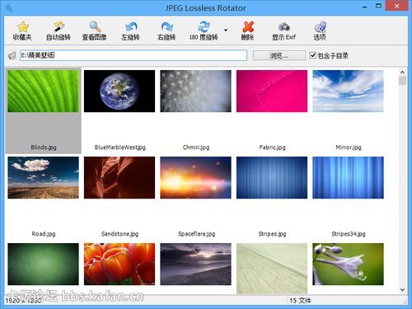Select the Road.jpg thumbnail
The height and width of the screenshot is (309, 412).
44,177
